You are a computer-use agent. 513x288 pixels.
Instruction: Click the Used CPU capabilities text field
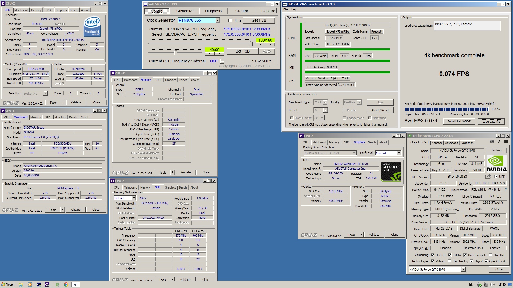pyautogui.click(x=467, y=26)
